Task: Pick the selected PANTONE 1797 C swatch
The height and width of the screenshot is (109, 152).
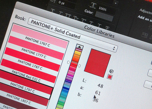Action: coord(26,82)
